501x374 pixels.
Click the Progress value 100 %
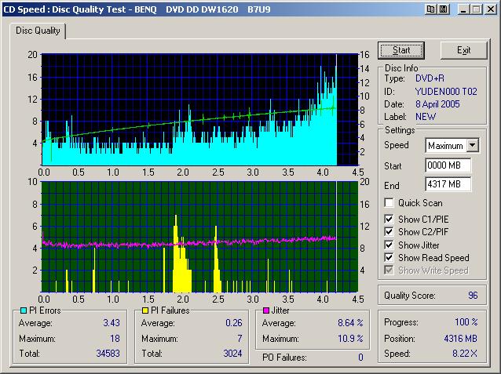[x=466, y=322]
